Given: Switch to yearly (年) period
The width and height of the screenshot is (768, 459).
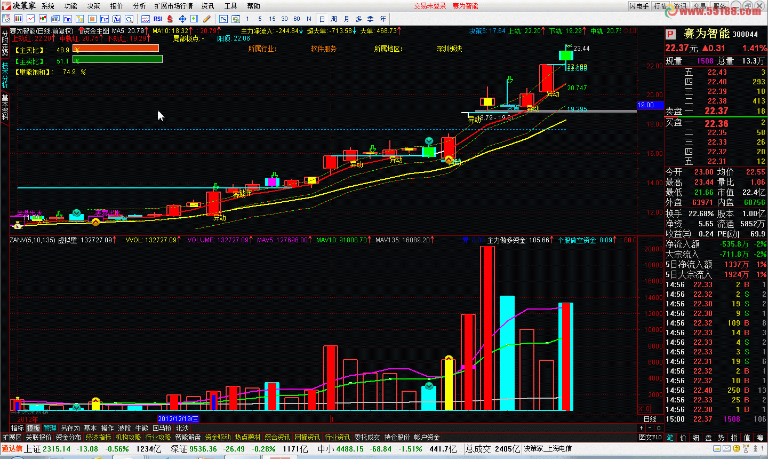Looking at the screenshot, I should (x=383, y=19).
